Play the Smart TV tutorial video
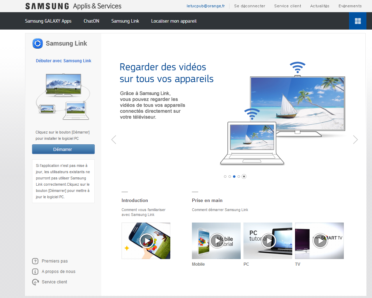The height and width of the screenshot is (298, 372). [320, 241]
